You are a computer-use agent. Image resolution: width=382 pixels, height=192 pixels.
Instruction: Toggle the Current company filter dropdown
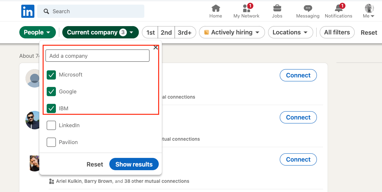pyautogui.click(x=100, y=32)
